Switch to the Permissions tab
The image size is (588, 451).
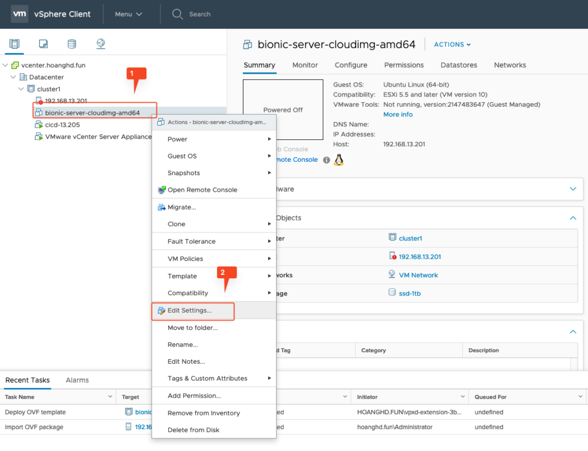pyautogui.click(x=404, y=65)
